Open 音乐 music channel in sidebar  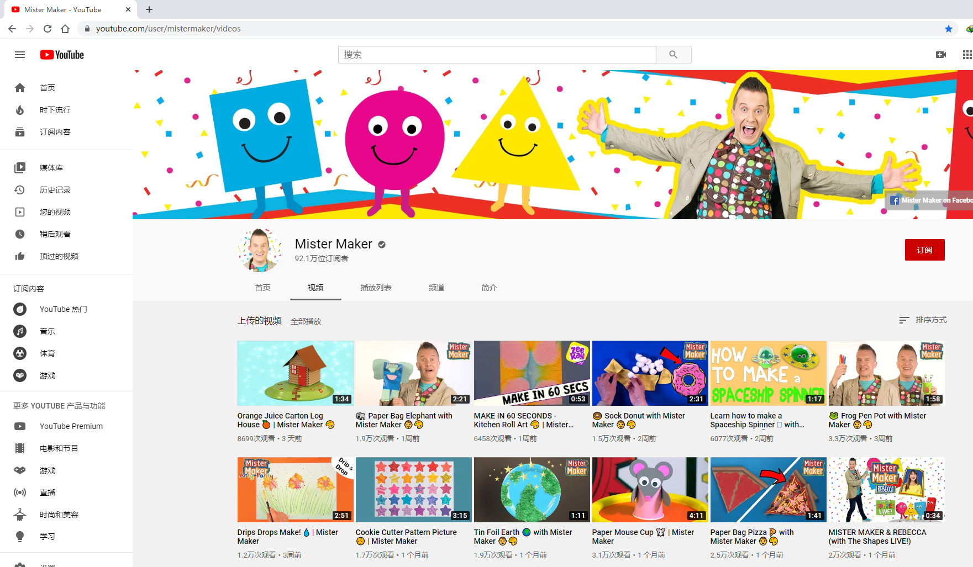[x=66, y=331]
